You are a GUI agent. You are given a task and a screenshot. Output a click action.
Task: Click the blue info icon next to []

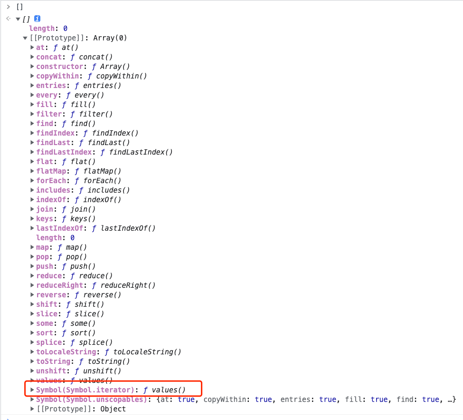click(37, 19)
